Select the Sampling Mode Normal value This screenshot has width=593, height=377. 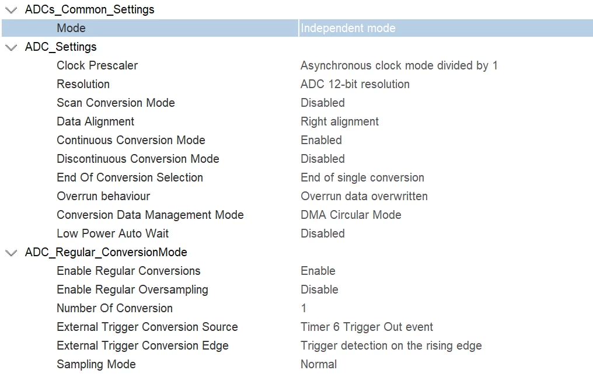click(x=319, y=364)
